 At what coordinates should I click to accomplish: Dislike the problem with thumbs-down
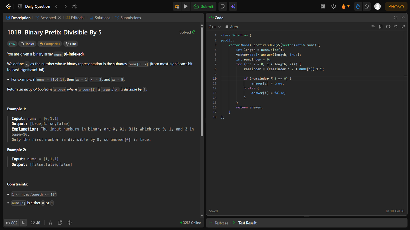(24, 223)
